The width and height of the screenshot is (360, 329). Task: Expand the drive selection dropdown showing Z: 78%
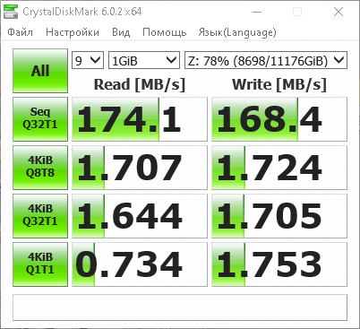pos(266,60)
